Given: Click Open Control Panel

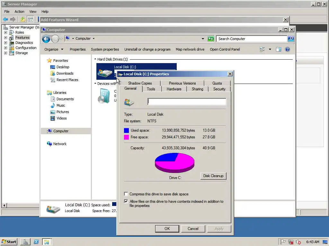Looking at the screenshot, I should [225, 49].
